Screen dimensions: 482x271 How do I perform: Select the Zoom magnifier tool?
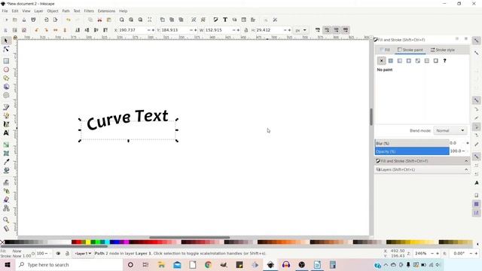[6, 220]
